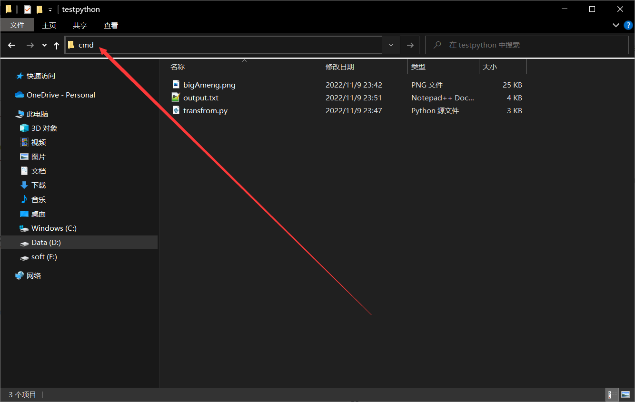
Task: Open the 查看 ribbon tab
Action: 111,25
